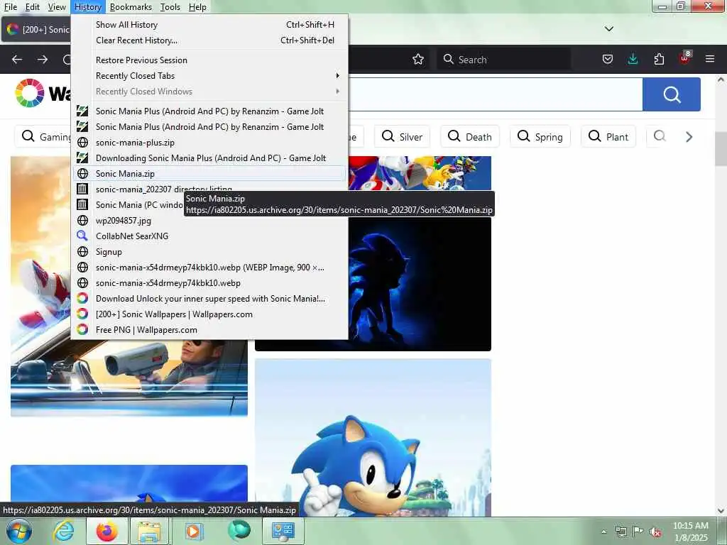The width and height of the screenshot is (727, 545).
Task: Click the globe icon next to Signup
Action: [x=82, y=252]
